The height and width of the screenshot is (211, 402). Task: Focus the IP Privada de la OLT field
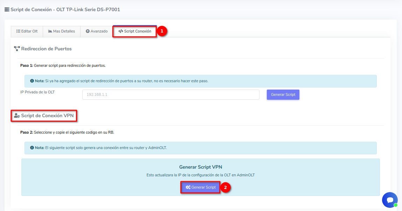171,95
